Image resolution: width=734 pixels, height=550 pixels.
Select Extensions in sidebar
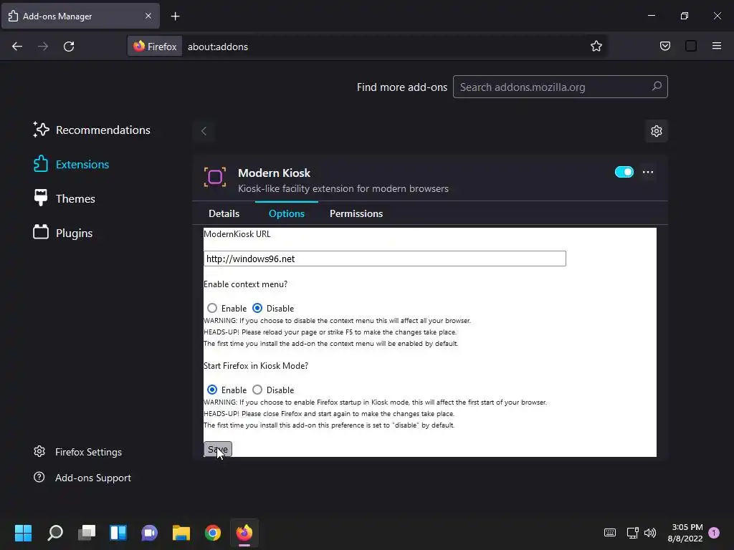71,164
